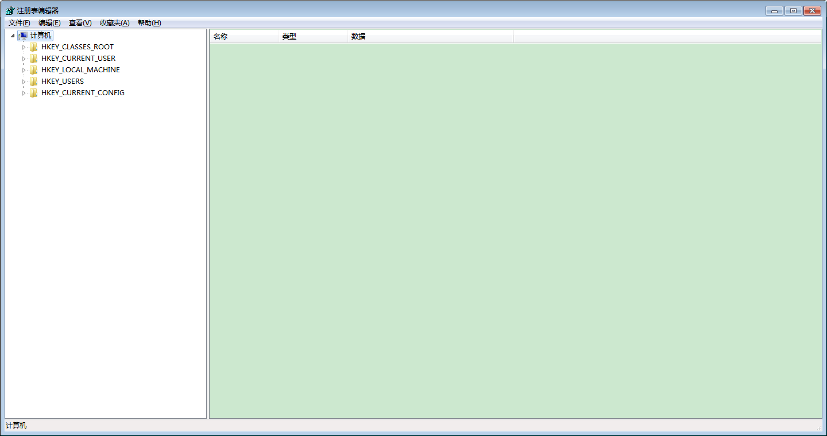Select HKEY_LOCAL_MACHINE label in tree
The image size is (827, 436).
(x=80, y=70)
